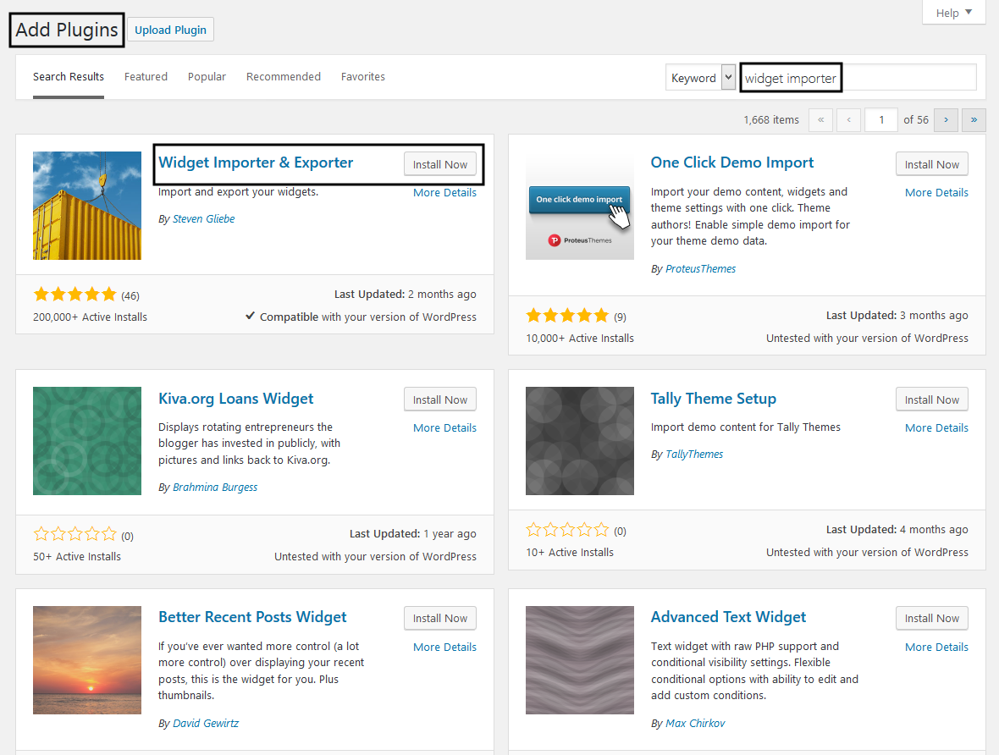Click the Upload Plugin button
This screenshot has height=755, width=999.
tap(171, 30)
